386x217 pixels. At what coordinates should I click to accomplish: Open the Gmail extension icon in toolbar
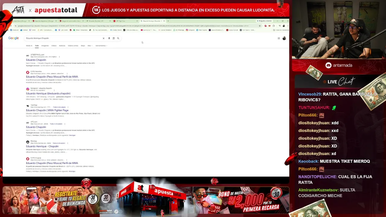click(x=269, y=26)
